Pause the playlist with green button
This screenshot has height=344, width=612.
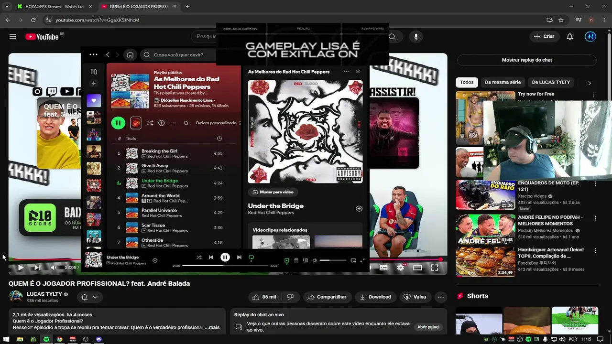tap(118, 123)
